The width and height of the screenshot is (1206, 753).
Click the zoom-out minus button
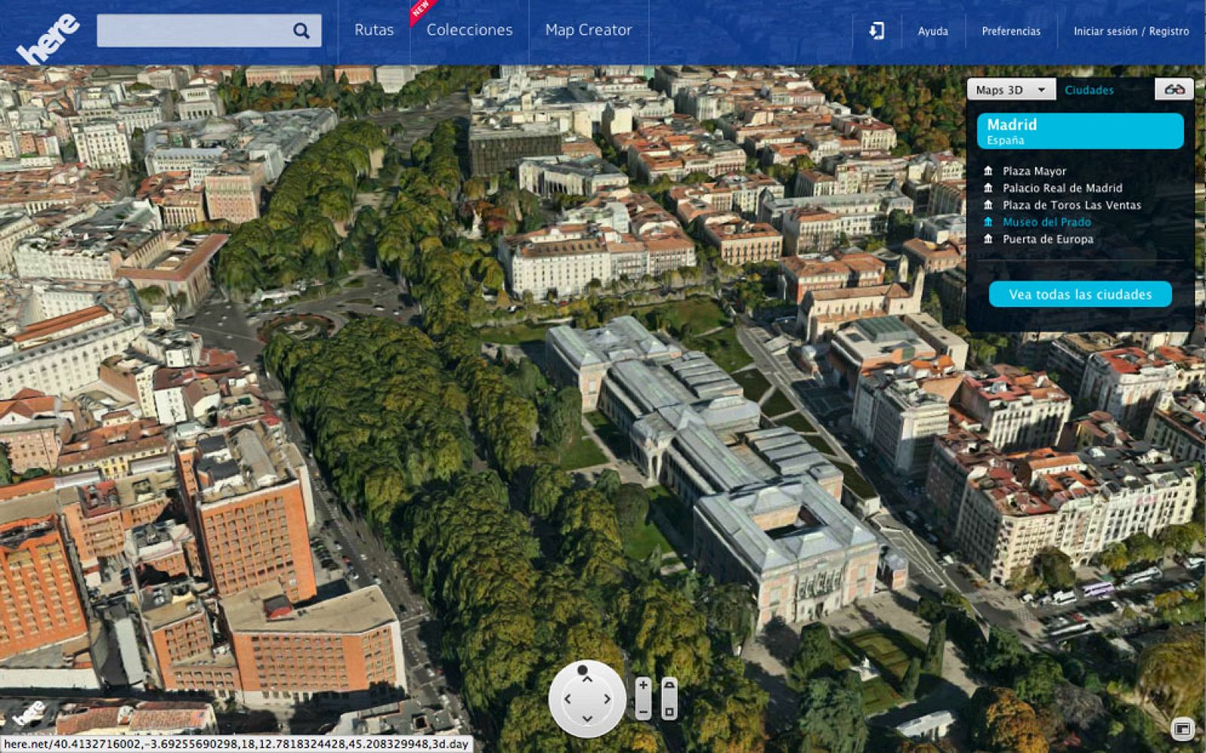(644, 711)
